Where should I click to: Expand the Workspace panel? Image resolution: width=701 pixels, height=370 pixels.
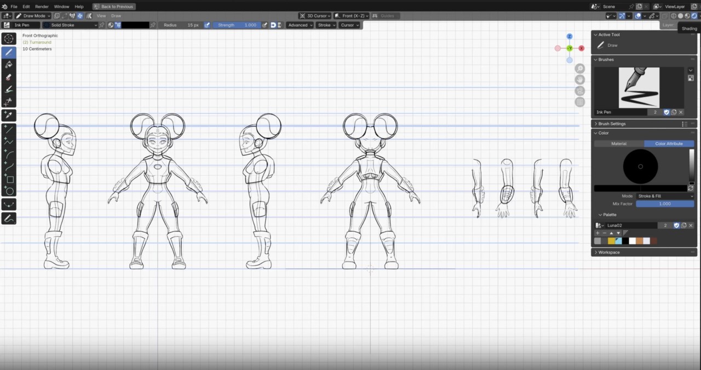[608, 252]
